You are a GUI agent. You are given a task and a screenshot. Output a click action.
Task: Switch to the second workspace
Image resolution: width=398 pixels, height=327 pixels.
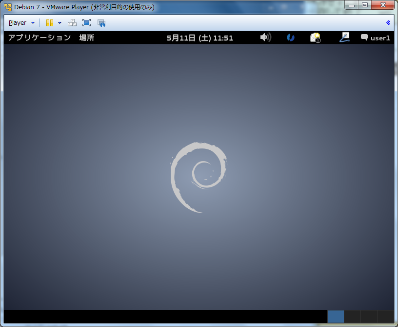tap(352, 316)
